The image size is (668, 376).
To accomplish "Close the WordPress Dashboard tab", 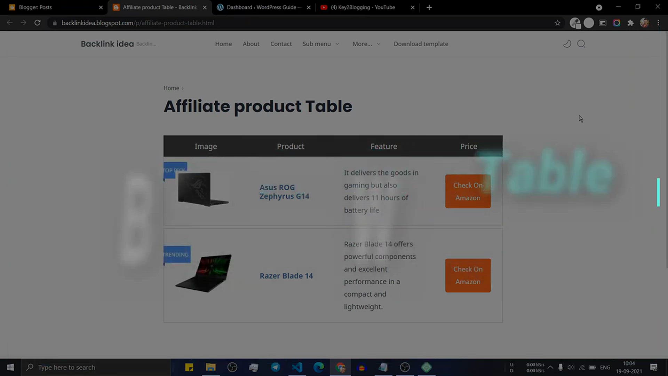I will click(x=309, y=7).
